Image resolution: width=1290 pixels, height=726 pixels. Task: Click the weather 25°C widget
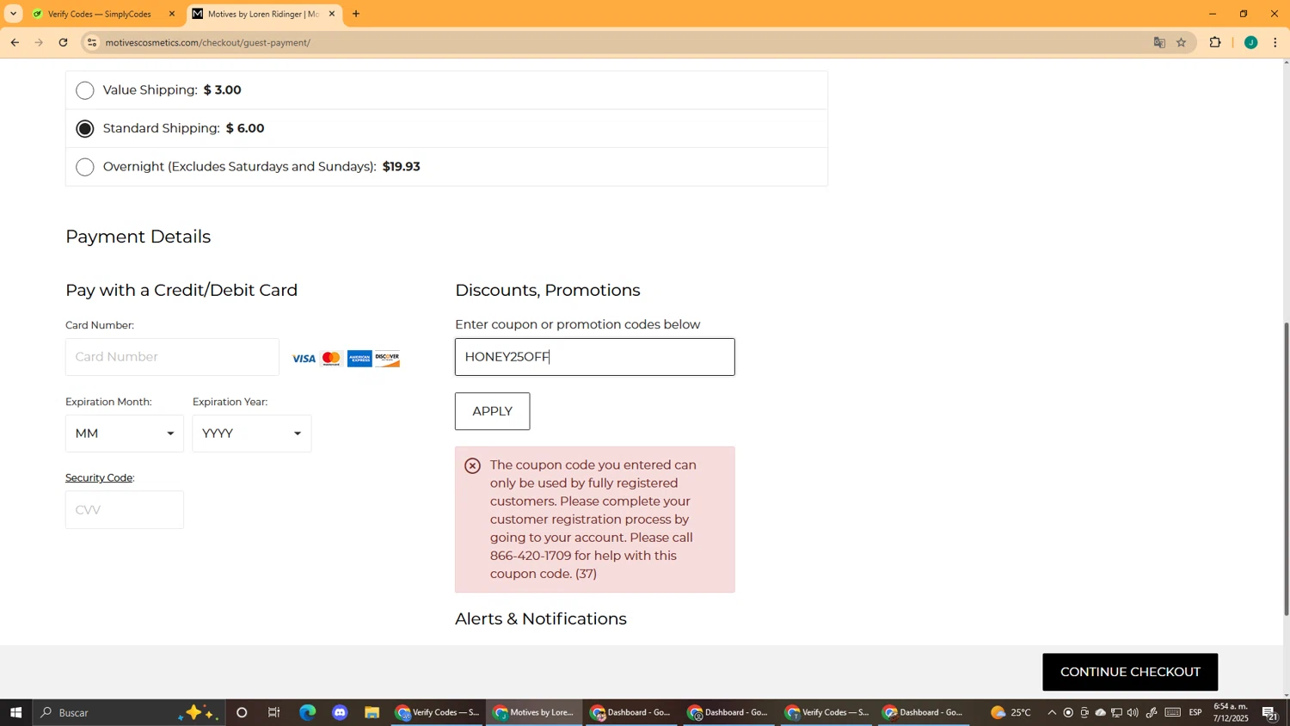tap(1011, 712)
